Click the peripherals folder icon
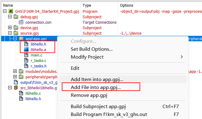 21,77
